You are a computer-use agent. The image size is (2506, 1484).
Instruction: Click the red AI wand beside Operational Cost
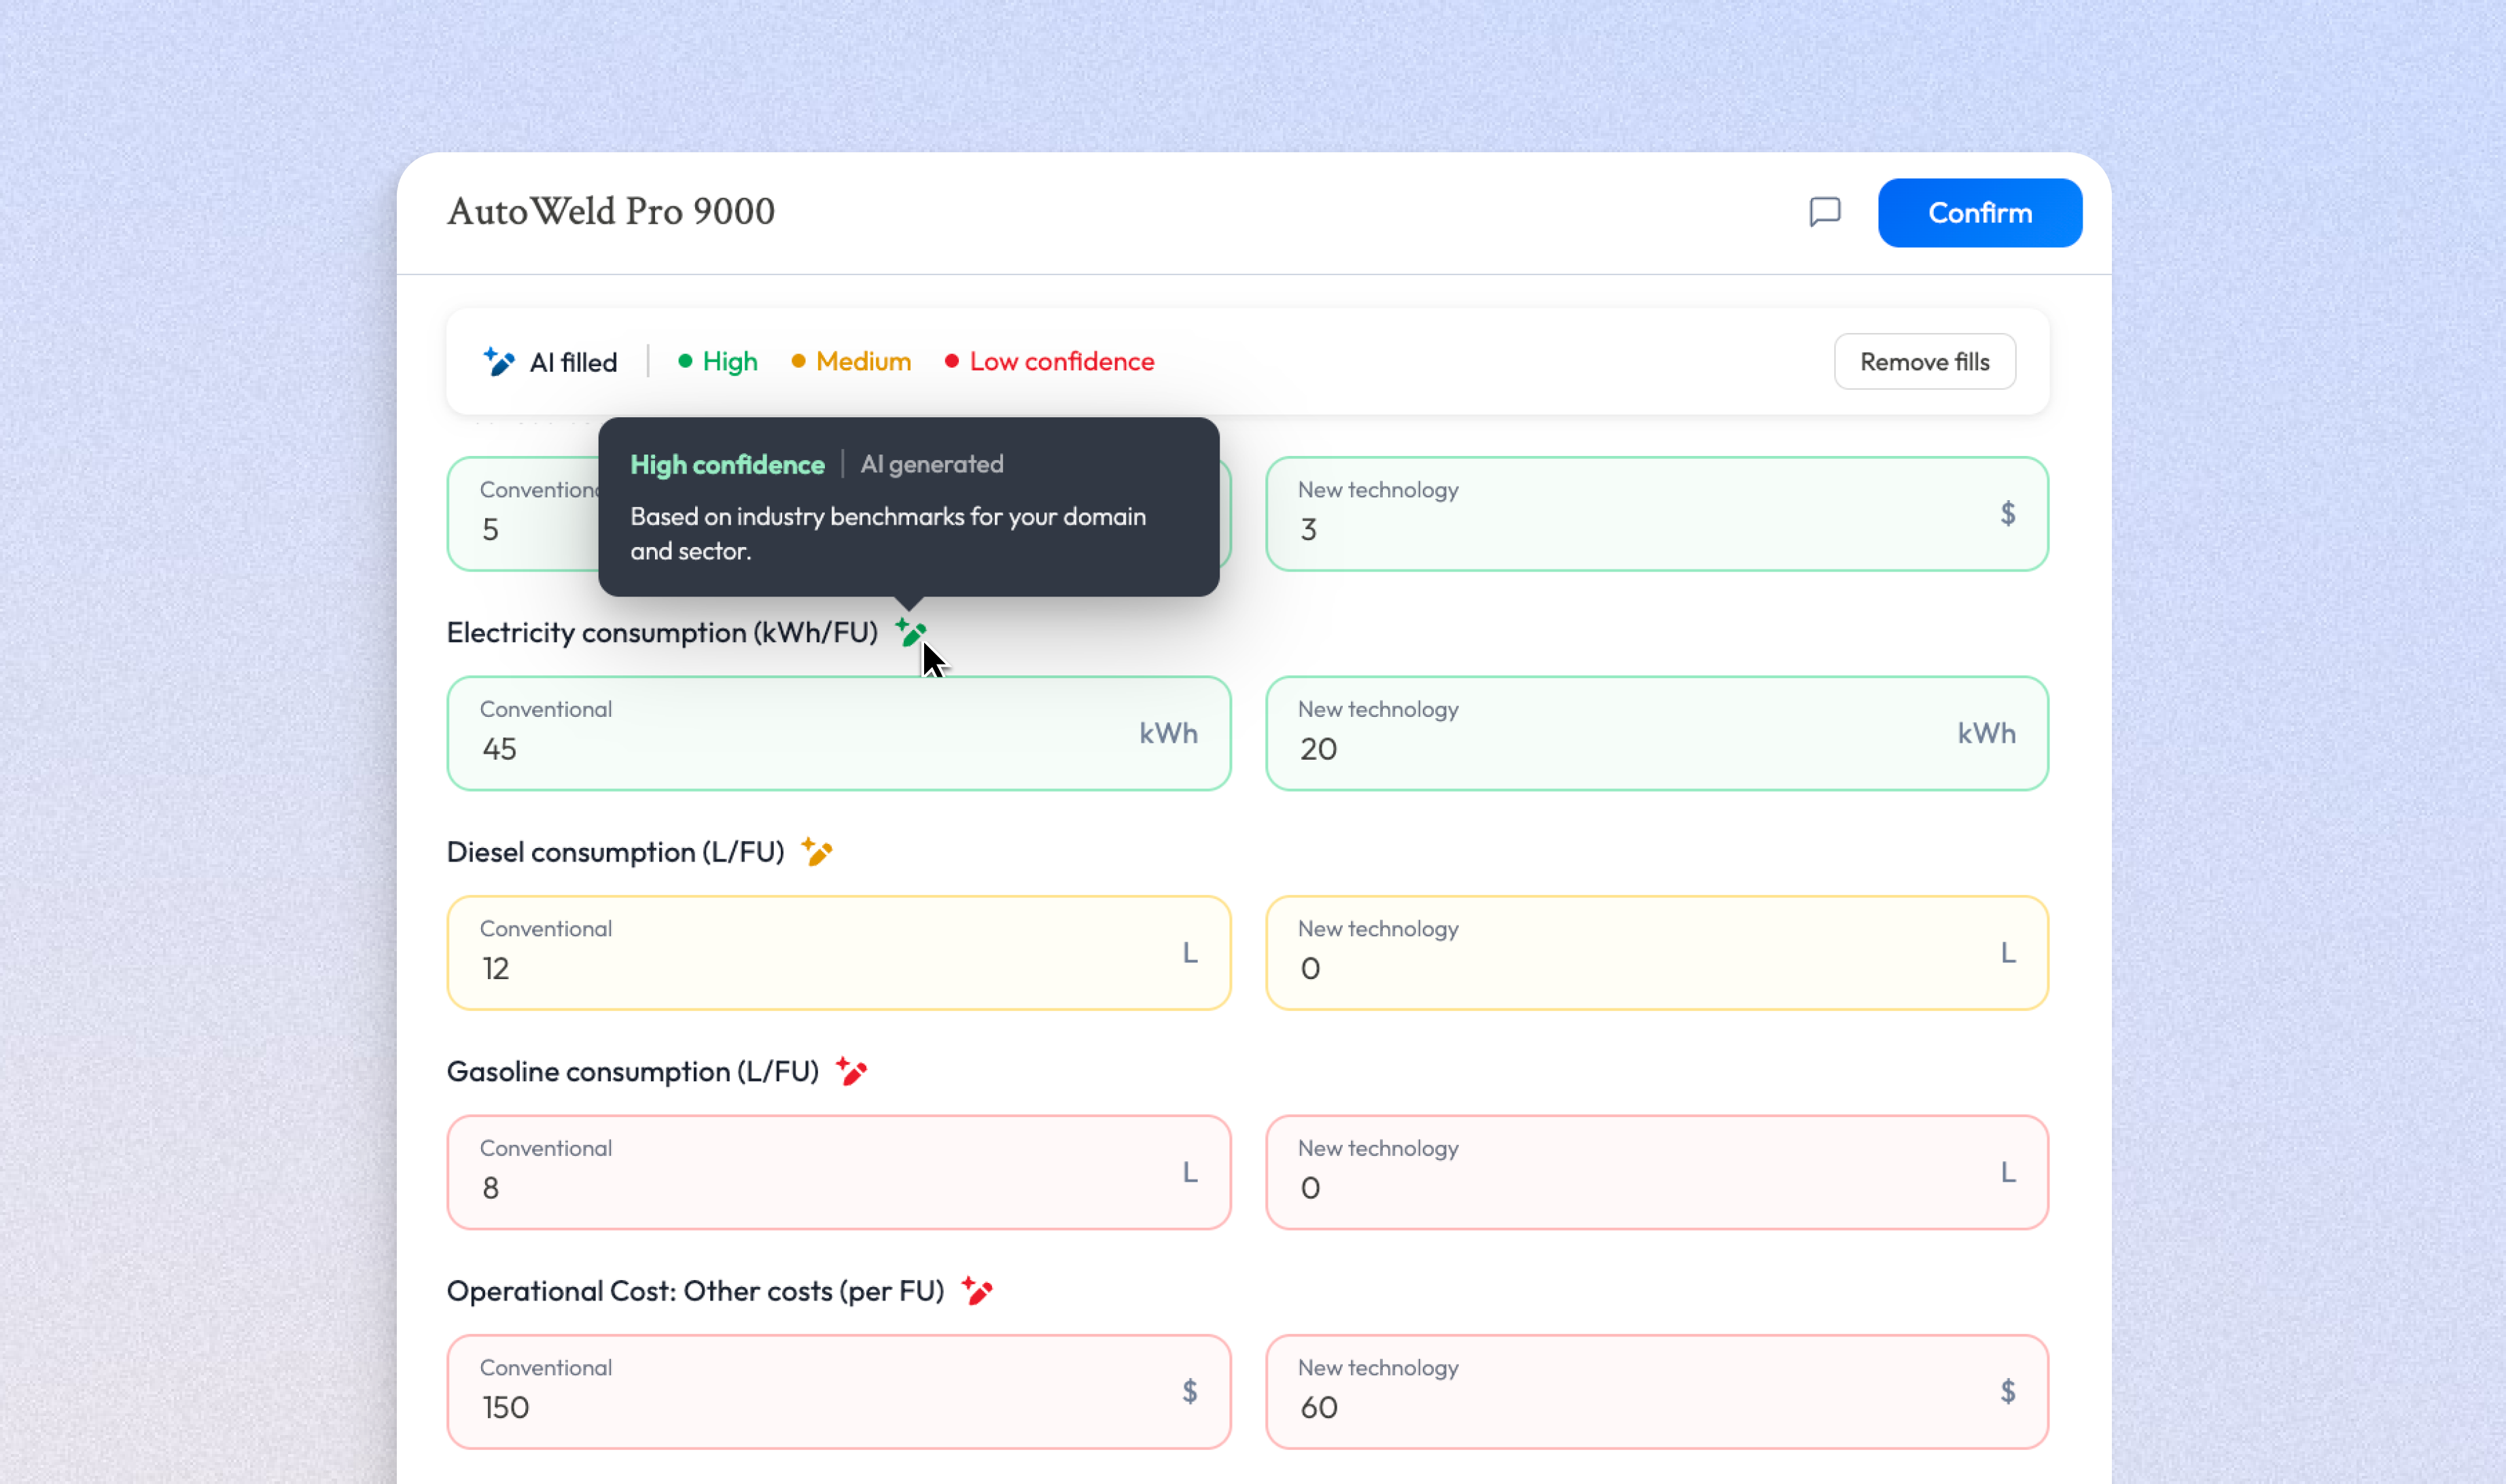[x=978, y=1290]
